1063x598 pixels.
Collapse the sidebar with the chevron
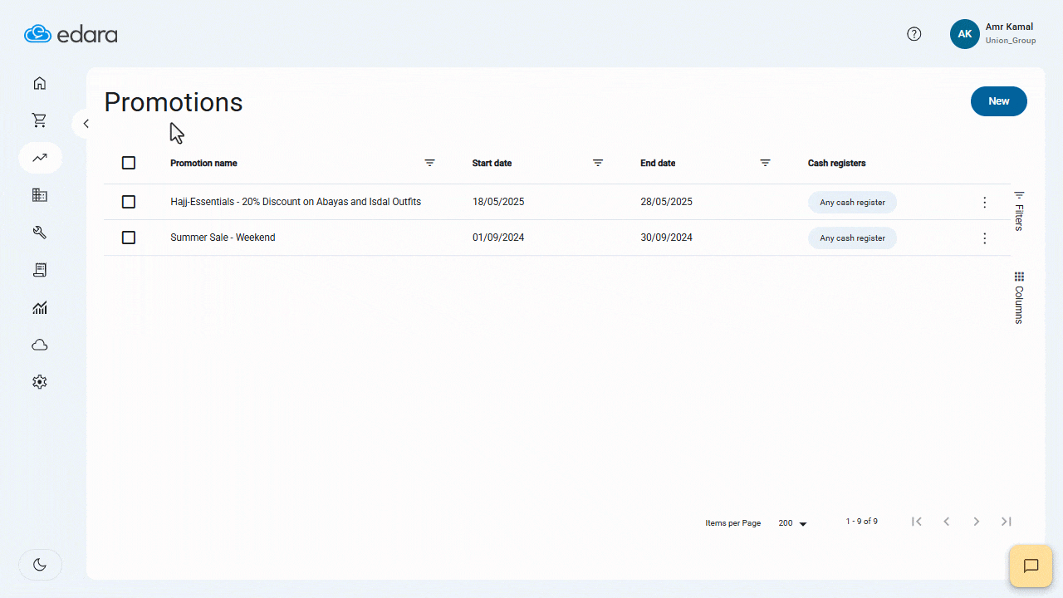pyautogui.click(x=86, y=124)
